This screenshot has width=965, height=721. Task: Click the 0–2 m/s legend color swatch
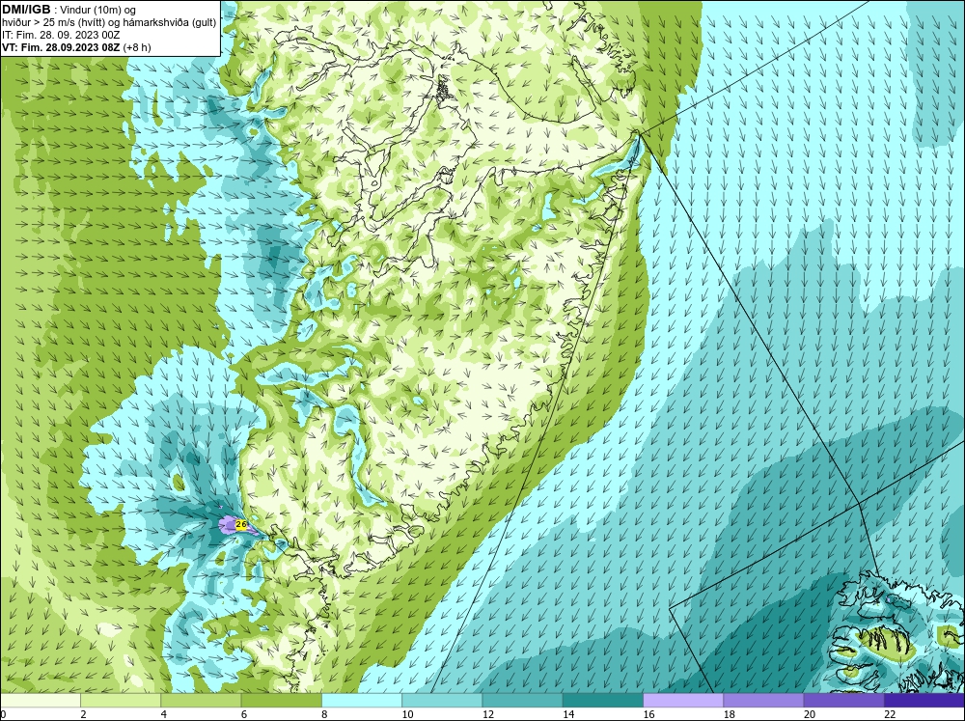coord(40,701)
